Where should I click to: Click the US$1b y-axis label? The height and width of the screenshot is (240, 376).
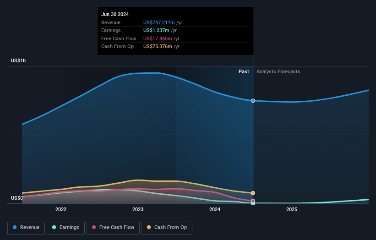(18, 60)
